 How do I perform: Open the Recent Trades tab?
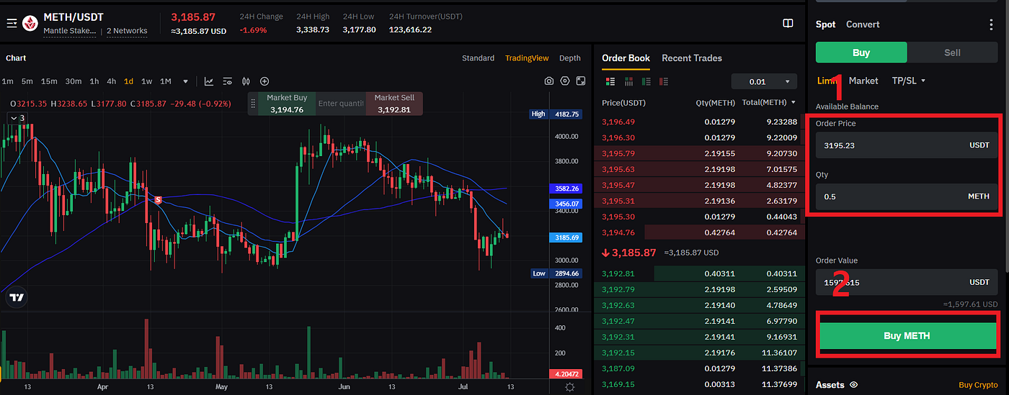point(692,58)
